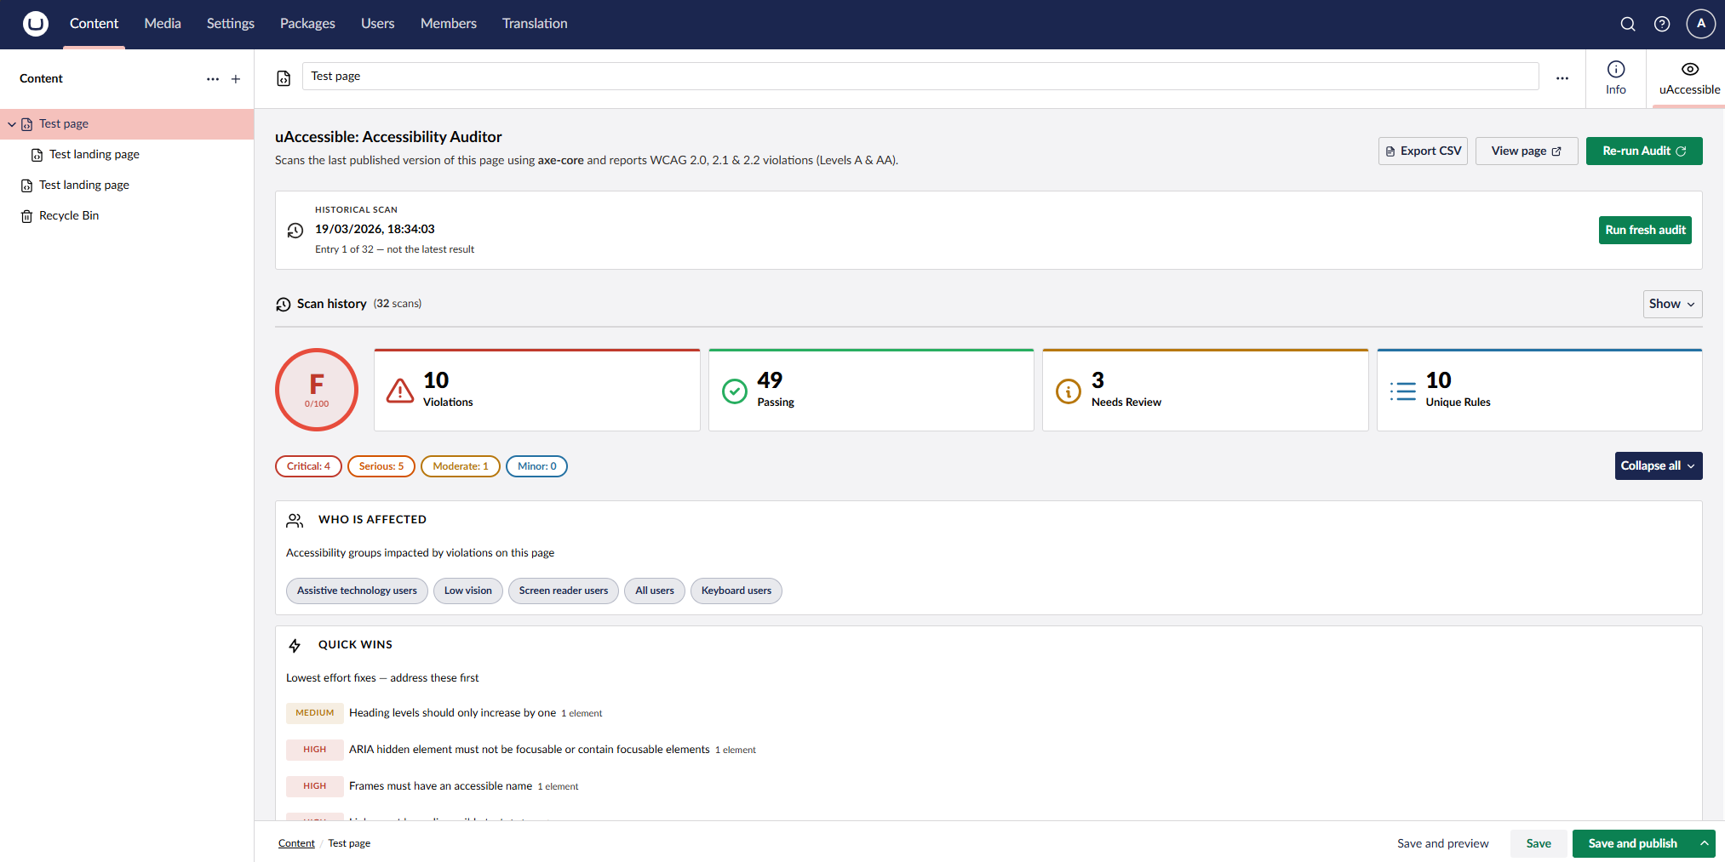Click the Export CSV button

(x=1423, y=151)
